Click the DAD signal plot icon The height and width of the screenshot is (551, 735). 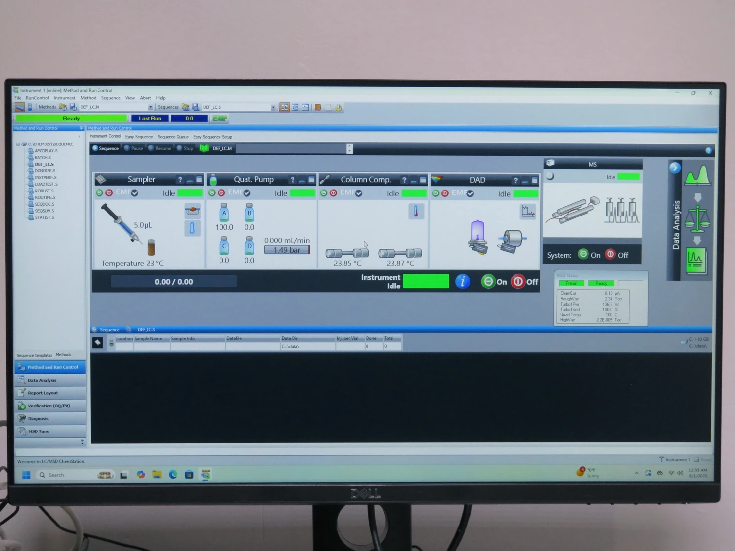coord(528,212)
